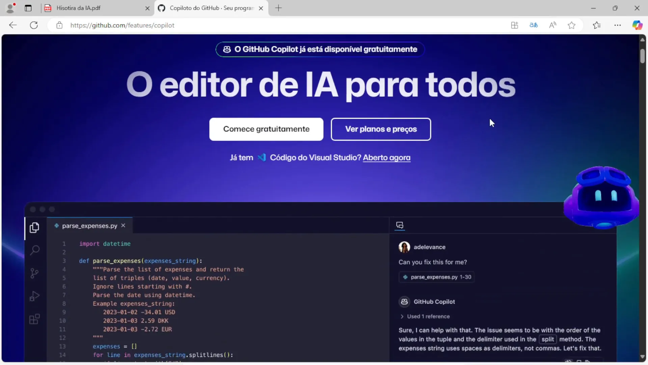Open the apps grid icon in address bar
This screenshot has height=365, width=648.
point(515,25)
